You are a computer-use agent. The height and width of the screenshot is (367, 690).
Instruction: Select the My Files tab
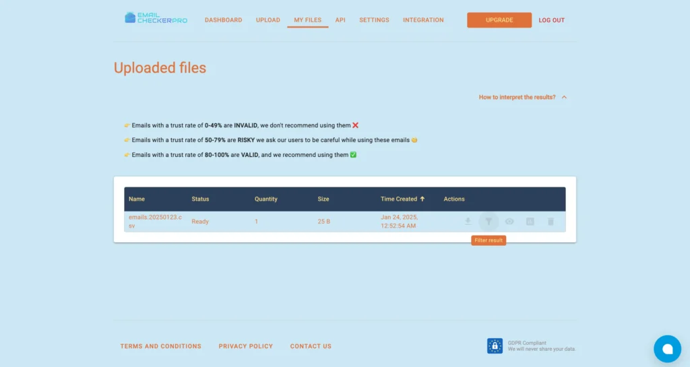tap(307, 20)
